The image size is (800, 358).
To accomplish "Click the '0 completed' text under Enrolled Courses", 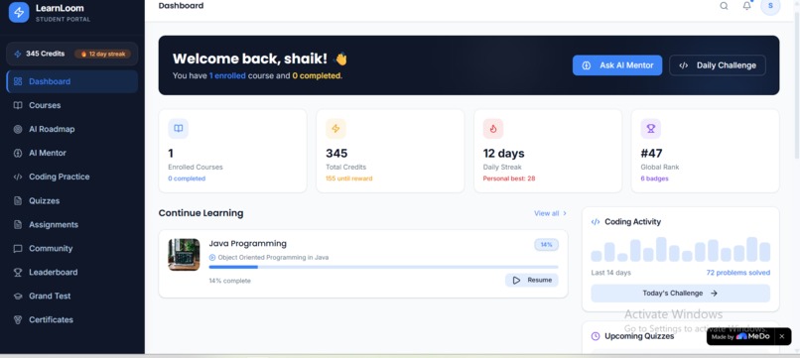I will pyautogui.click(x=187, y=179).
